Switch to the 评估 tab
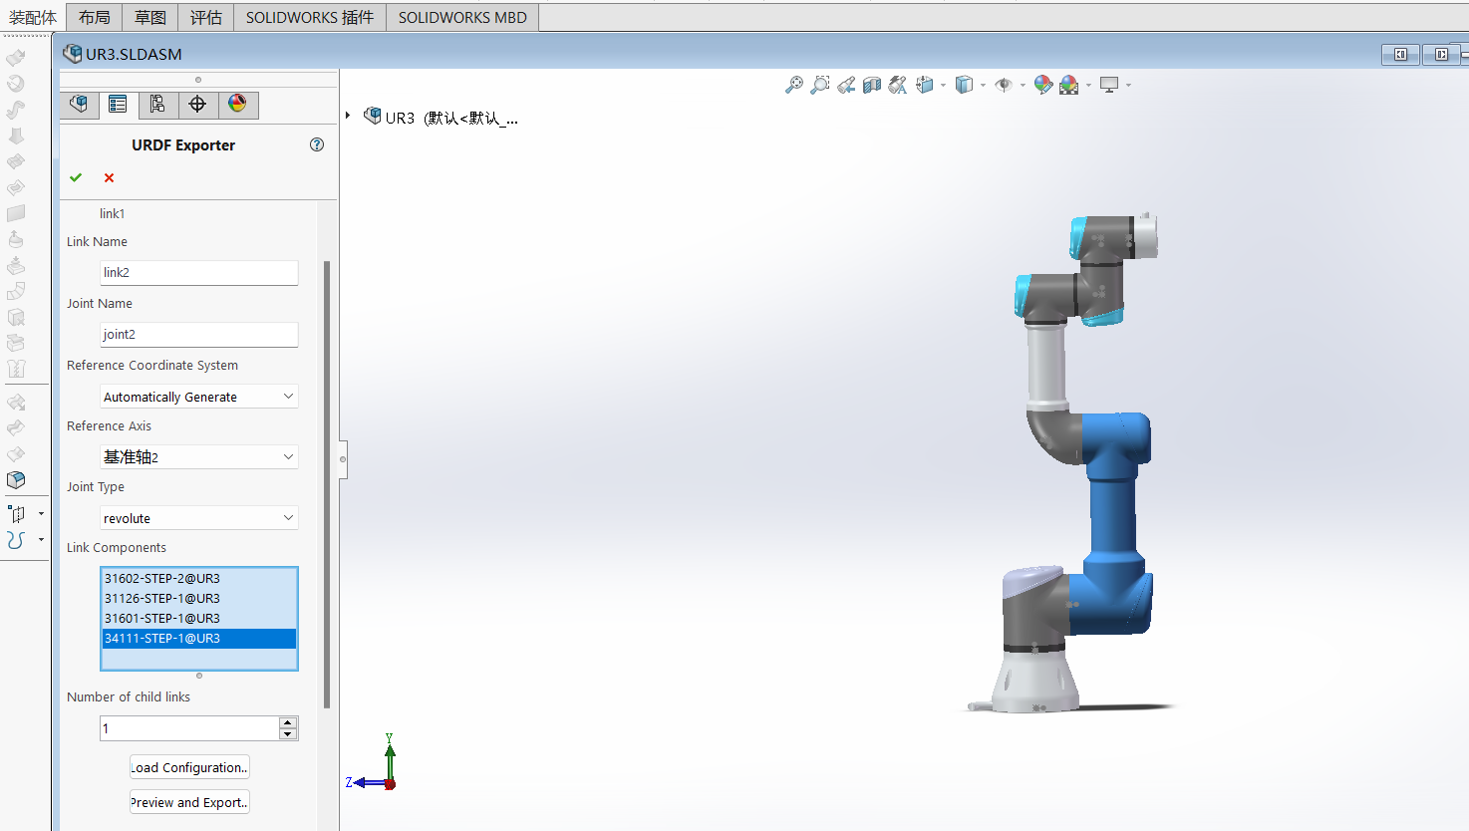The width and height of the screenshot is (1469, 831). 206,17
